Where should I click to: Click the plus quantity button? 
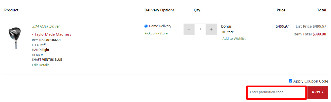(x=211, y=29)
